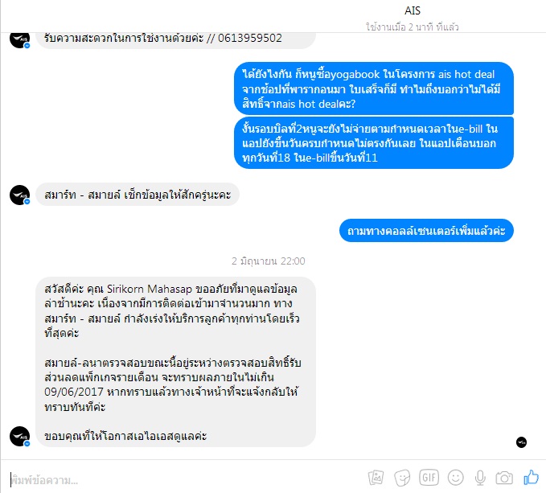Click the camera icon
Viewport: 546px width, 493px height.
[x=504, y=478]
